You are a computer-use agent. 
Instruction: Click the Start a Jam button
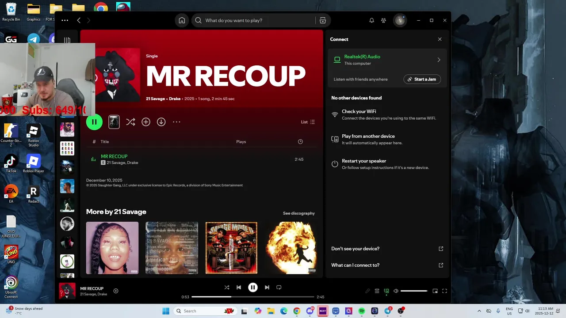(422, 79)
